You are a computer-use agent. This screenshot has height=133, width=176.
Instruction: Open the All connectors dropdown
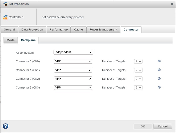73,52
